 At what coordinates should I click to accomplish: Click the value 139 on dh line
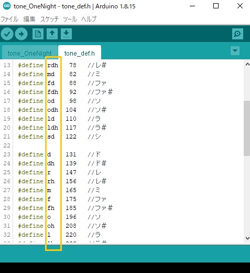point(71,163)
